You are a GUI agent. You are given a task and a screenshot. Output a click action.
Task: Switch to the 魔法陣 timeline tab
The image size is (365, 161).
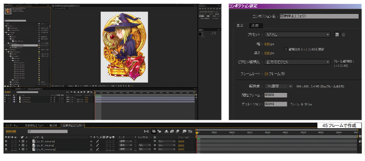[x=54, y=126]
